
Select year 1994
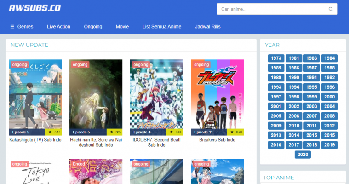pyautogui.click(x=294, y=87)
